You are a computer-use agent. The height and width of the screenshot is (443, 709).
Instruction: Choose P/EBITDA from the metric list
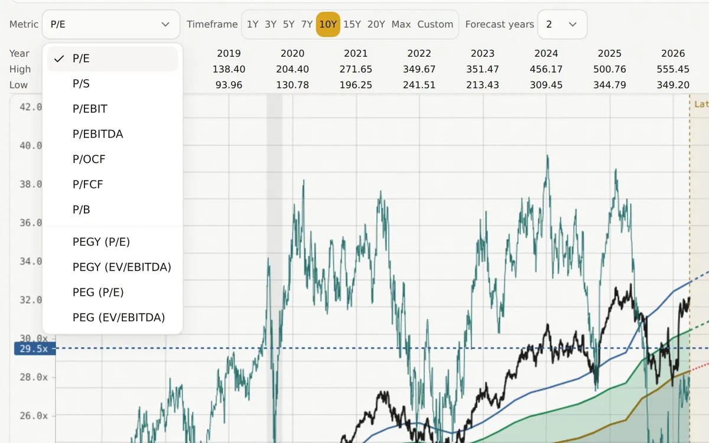pos(112,134)
